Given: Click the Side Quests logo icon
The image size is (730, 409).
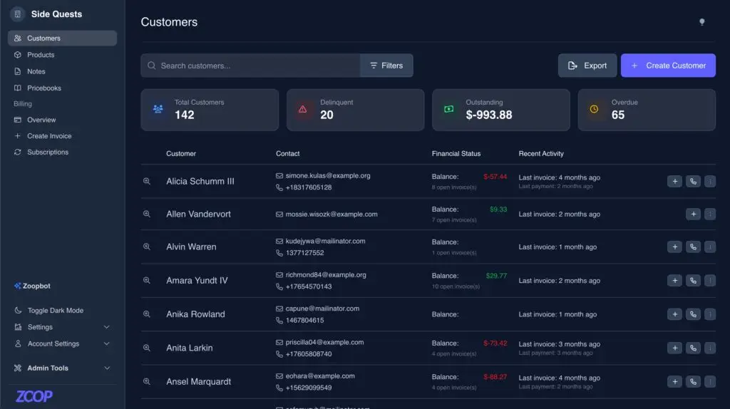Looking at the screenshot, I should click(x=18, y=14).
